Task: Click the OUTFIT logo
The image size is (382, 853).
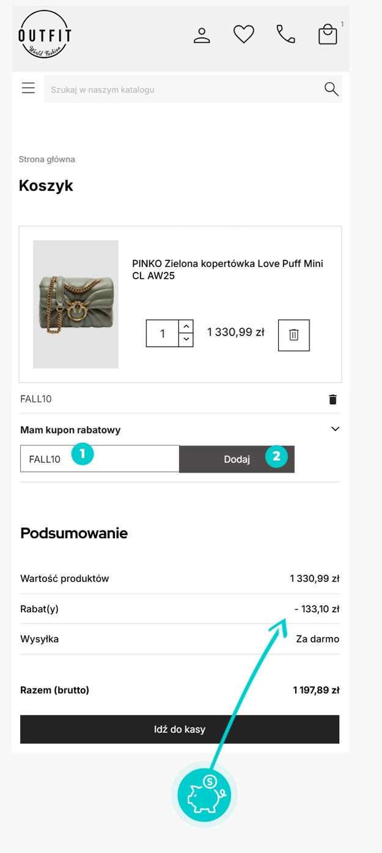Action: click(45, 35)
